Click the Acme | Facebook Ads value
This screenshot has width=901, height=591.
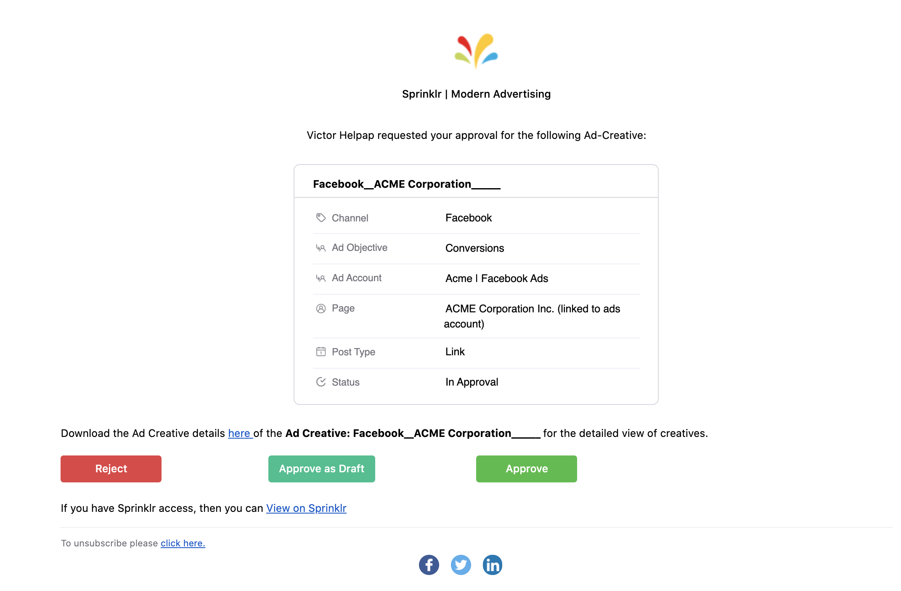[x=497, y=278]
